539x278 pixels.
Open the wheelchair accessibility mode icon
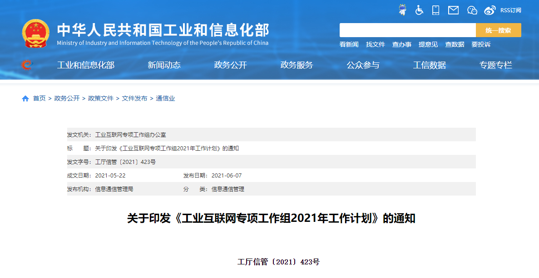coord(419,10)
